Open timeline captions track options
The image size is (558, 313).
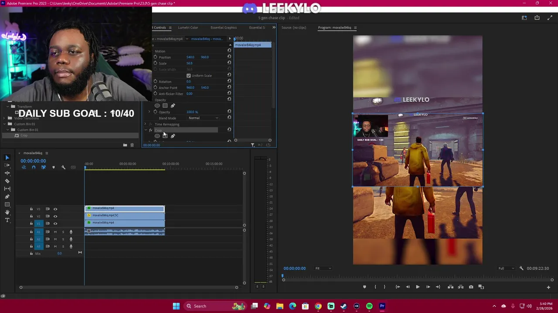(73, 167)
